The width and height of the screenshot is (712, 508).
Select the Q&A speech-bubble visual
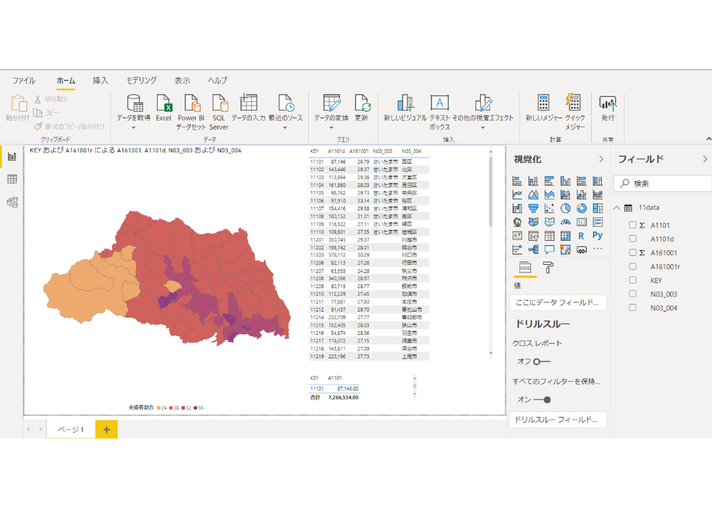(x=549, y=249)
